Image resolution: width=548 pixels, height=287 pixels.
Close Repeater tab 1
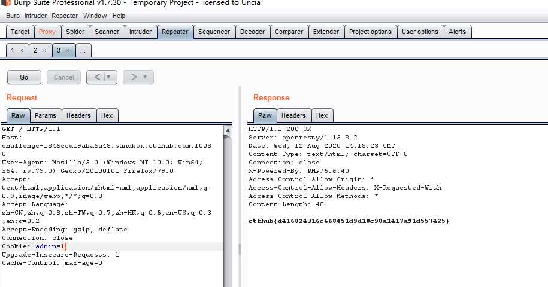(22, 51)
